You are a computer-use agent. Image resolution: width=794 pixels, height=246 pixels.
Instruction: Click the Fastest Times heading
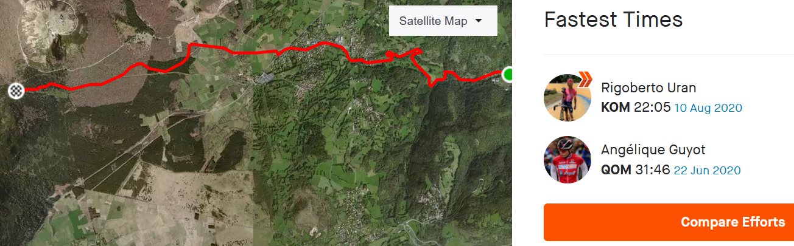point(613,20)
